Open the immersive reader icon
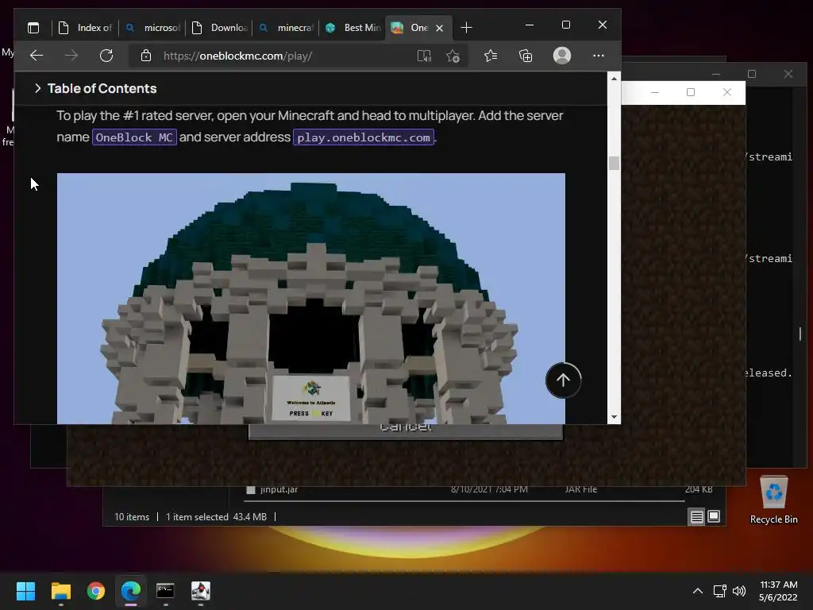813x610 pixels. 424,56
